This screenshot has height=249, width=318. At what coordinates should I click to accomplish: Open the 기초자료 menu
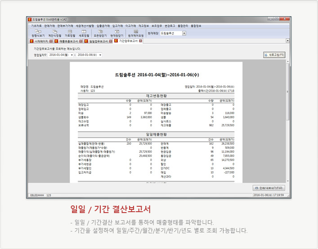point(36,26)
